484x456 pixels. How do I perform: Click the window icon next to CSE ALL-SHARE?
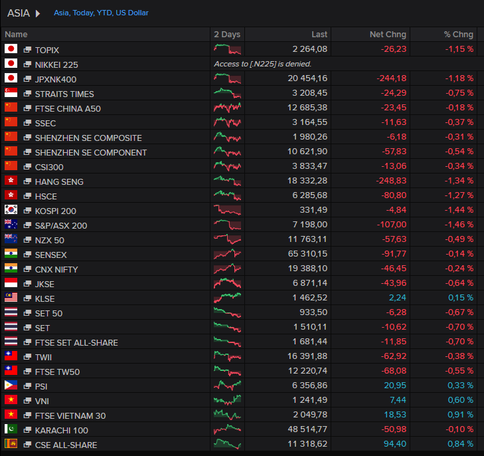click(27, 444)
